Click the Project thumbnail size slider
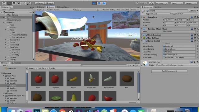 (x=133, y=102)
